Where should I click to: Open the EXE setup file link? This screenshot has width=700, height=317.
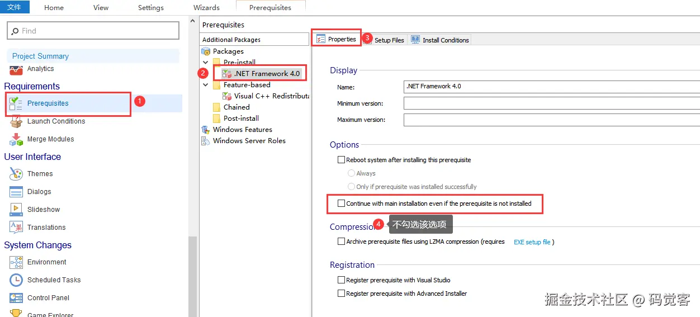(x=532, y=242)
